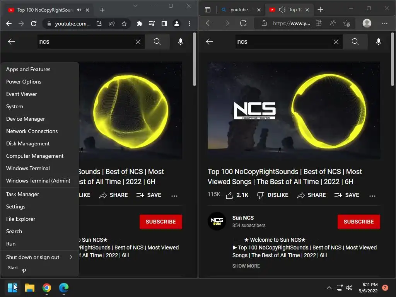Click back arrow beside search in Chrome YouTube
Viewport: 396px width, 297px height.
tap(11, 42)
